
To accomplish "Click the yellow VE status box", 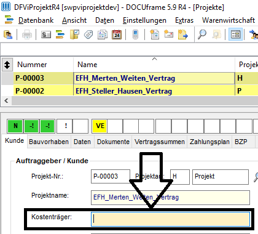I will tap(100, 126).
